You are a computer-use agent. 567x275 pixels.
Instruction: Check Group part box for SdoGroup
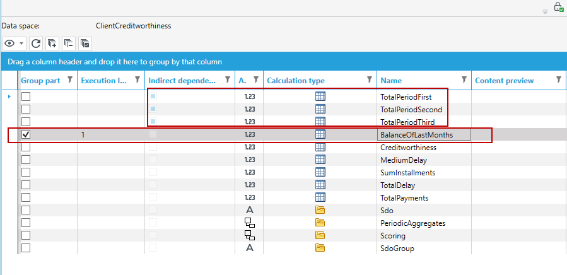[x=26, y=249]
